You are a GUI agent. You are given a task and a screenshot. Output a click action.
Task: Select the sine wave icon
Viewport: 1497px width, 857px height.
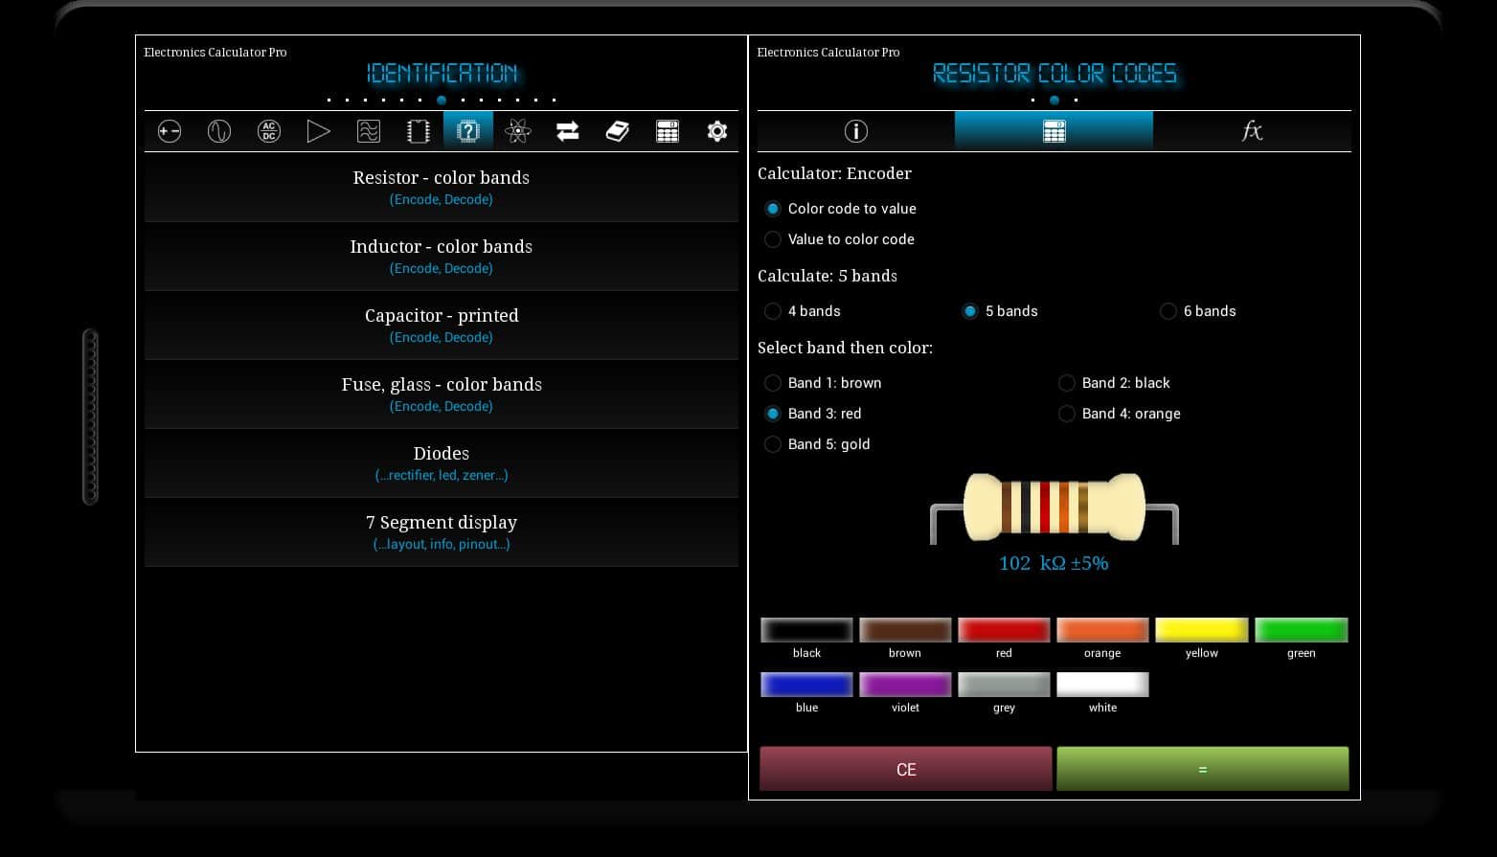[219, 131]
